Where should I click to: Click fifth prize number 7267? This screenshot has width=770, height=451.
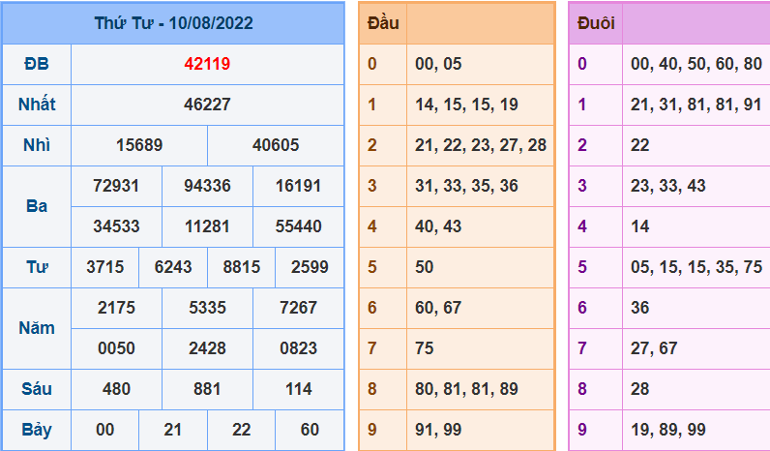[298, 308]
